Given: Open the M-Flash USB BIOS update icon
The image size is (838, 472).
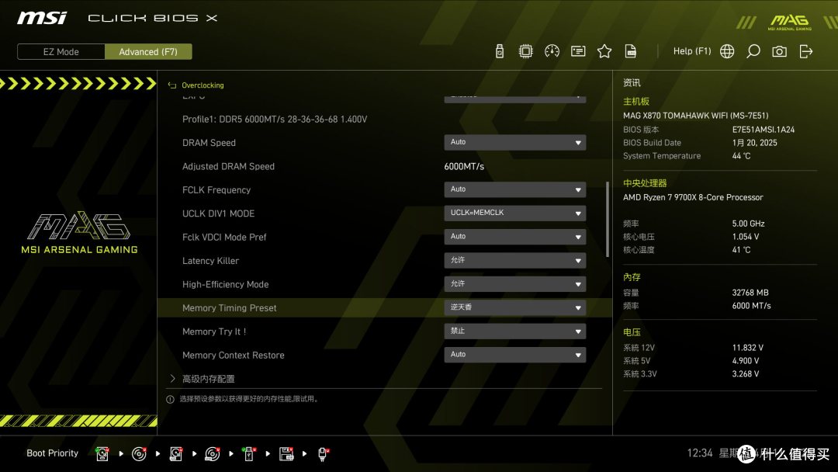Looking at the screenshot, I should pos(499,51).
